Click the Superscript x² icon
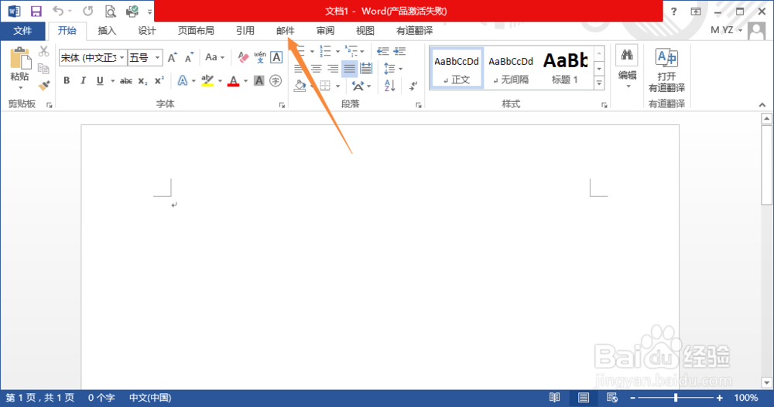 159,81
